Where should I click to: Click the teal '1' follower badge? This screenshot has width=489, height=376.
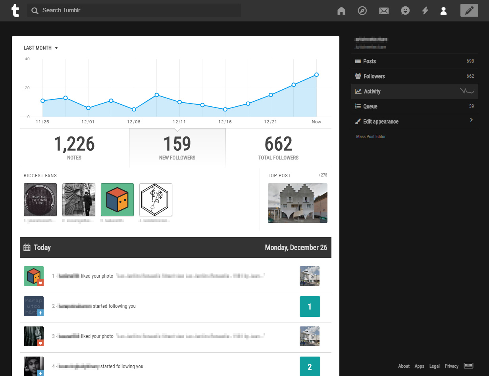(x=310, y=307)
